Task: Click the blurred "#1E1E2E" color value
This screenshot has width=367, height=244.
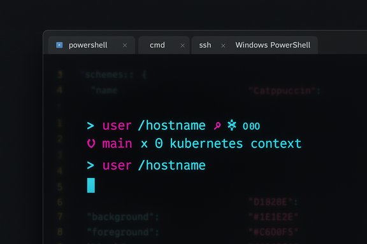Action: [273, 217]
